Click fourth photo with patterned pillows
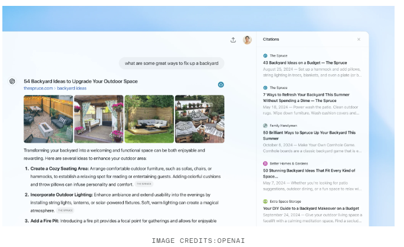404x247 pixels. coord(199,119)
